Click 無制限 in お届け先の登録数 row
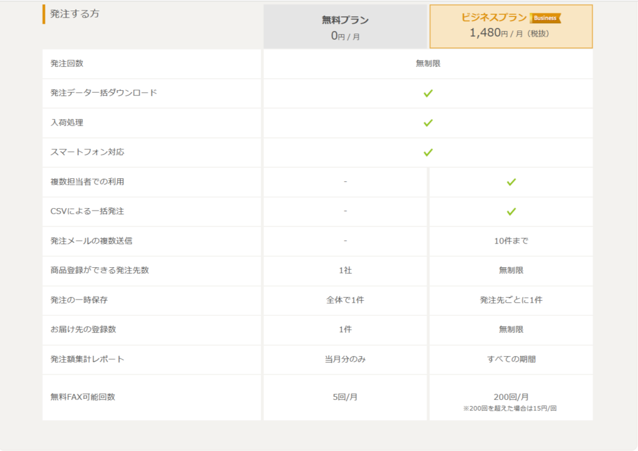638x451 pixels. point(511,330)
